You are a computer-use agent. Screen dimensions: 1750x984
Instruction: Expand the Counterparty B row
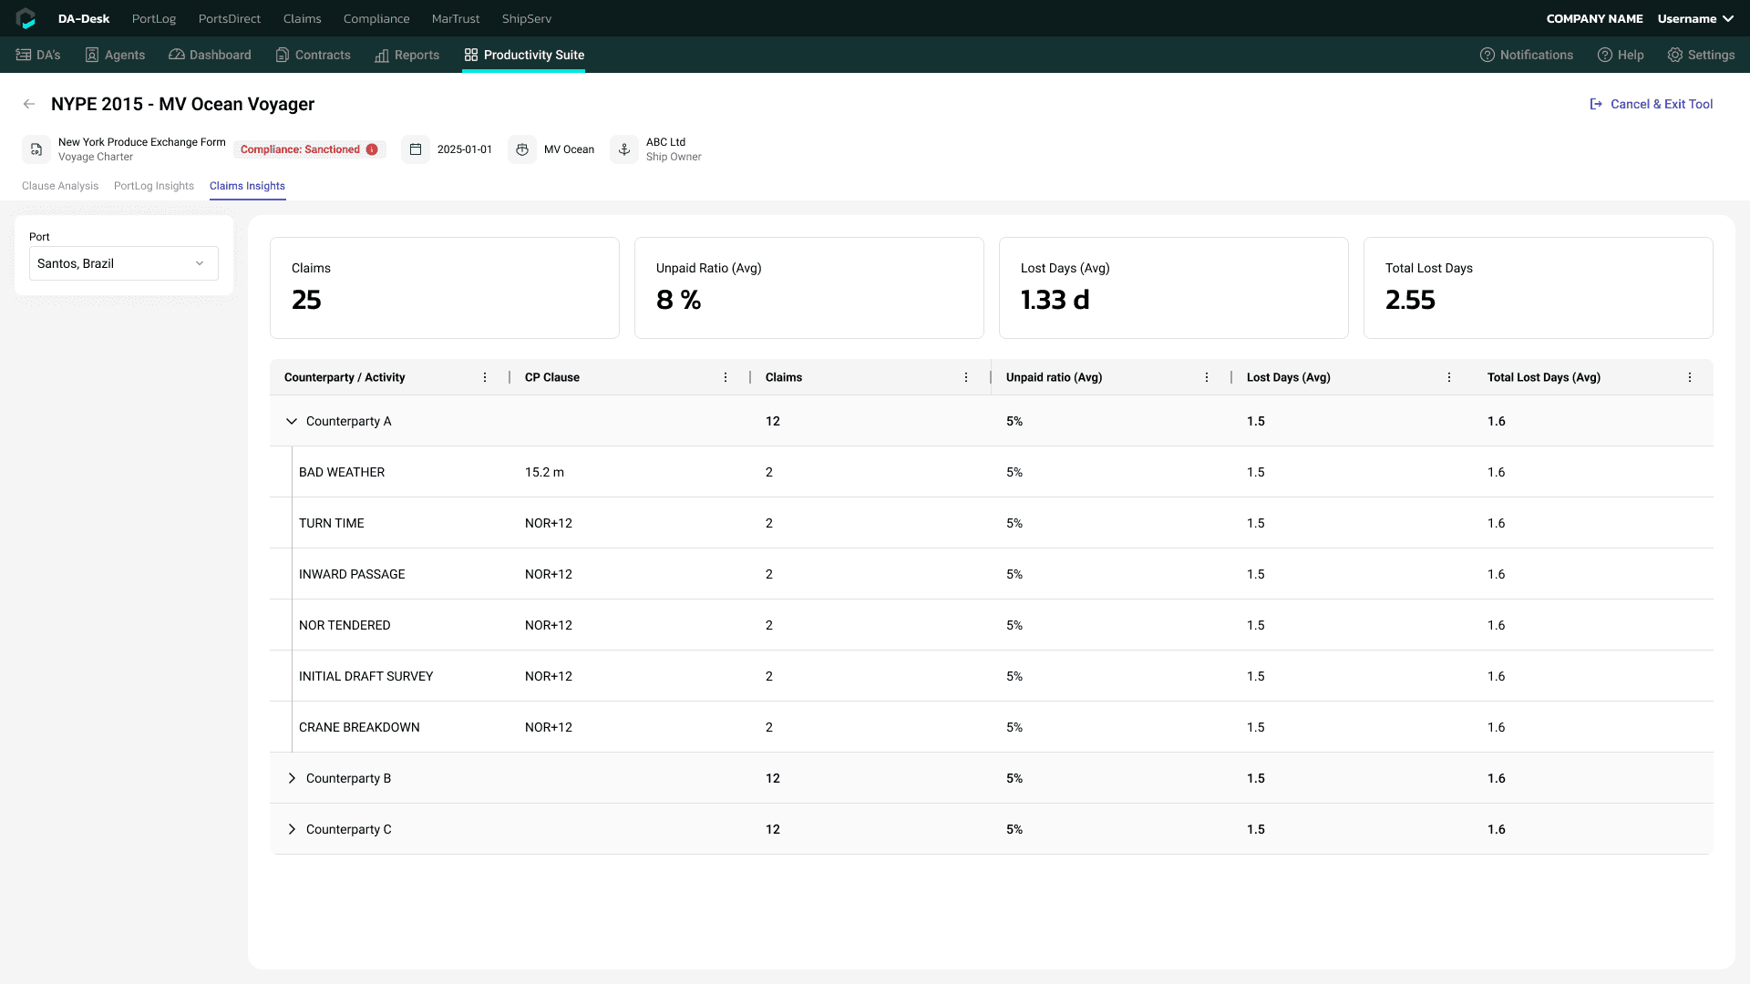click(292, 778)
